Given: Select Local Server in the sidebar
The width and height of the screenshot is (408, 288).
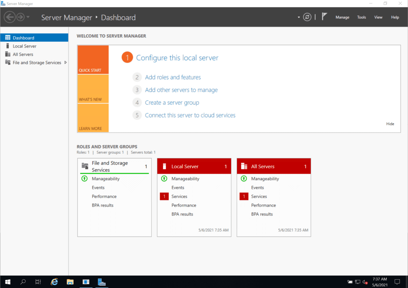Looking at the screenshot, I should (x=34, y=46).
